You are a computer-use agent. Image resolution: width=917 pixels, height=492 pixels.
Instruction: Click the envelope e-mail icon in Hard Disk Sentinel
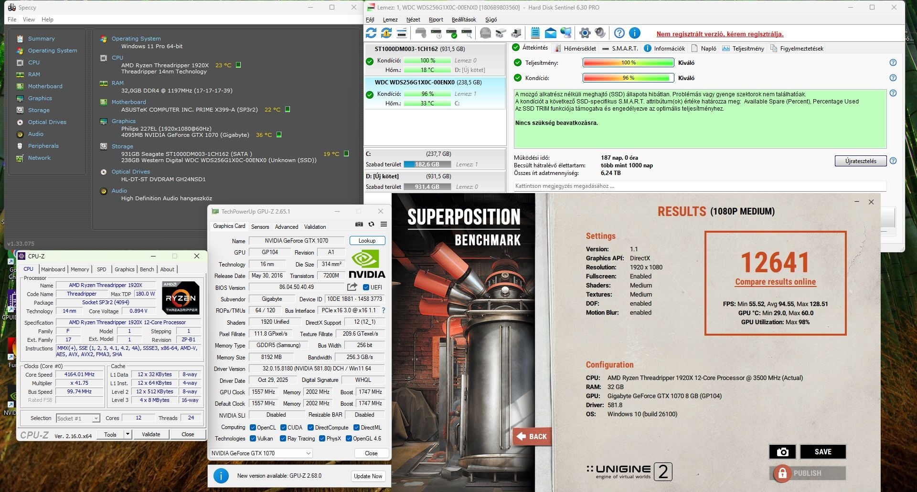coord(551,33)
